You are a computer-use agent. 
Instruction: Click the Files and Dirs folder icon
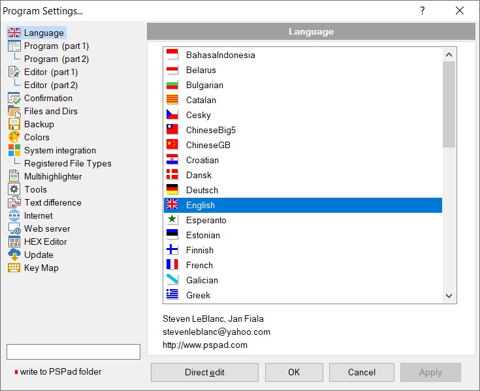14,112
